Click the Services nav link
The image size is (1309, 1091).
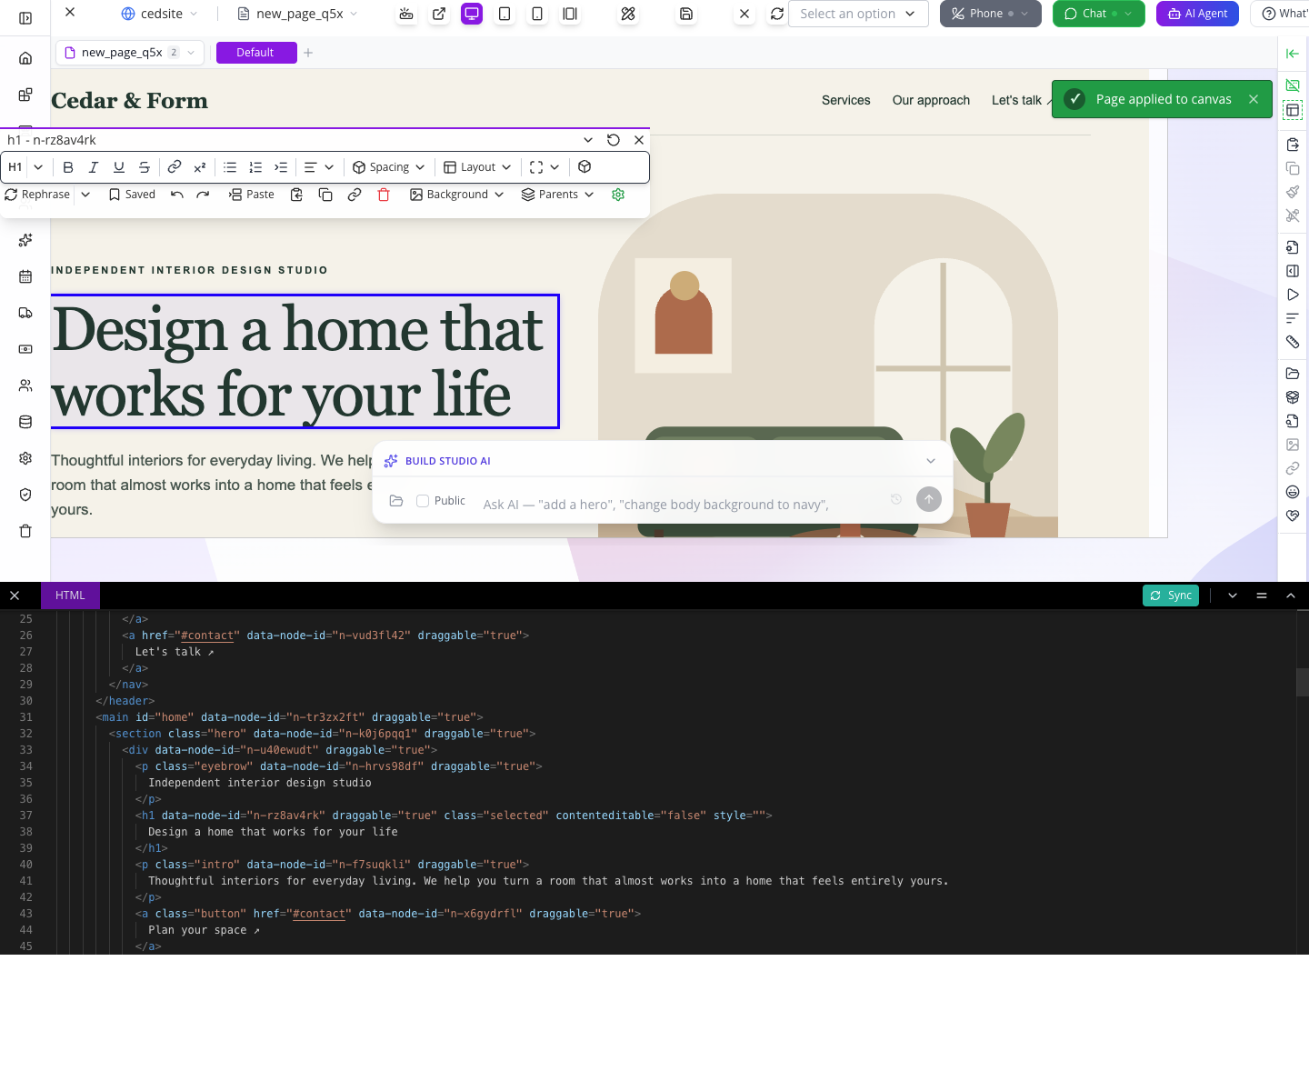tap(845, 100)
